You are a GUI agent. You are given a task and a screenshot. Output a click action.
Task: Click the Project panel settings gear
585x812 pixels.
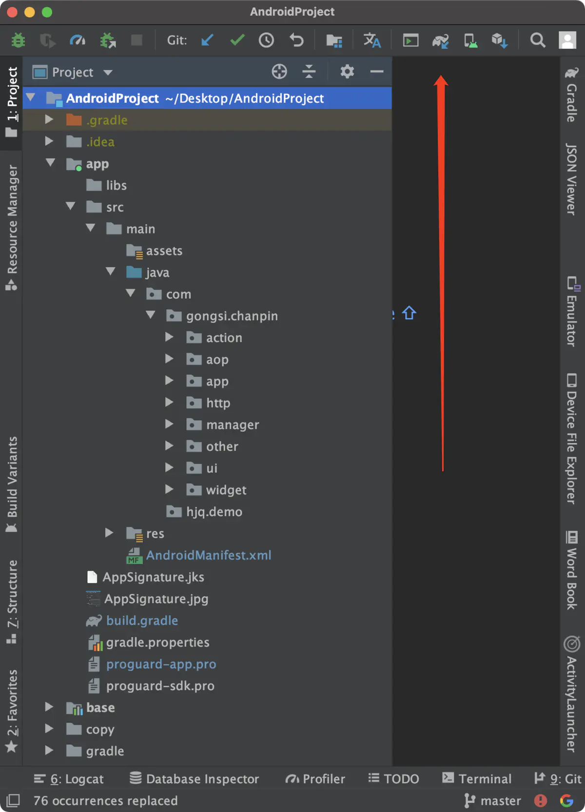click(x=347, y=72)
